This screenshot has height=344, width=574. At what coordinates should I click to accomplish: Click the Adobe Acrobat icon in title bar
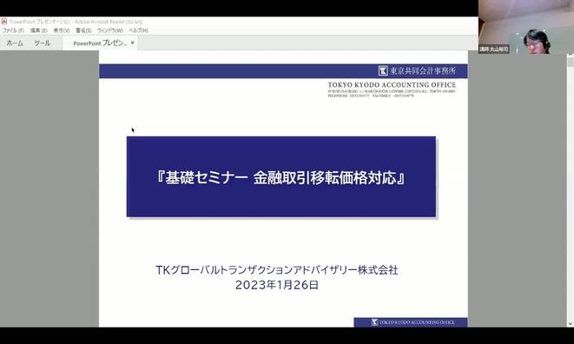coord(4,22)
